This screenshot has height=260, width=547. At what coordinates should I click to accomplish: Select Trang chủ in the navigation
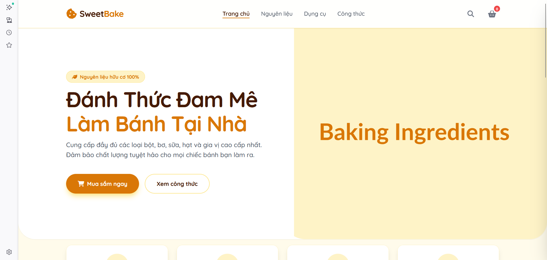point(236,14)
